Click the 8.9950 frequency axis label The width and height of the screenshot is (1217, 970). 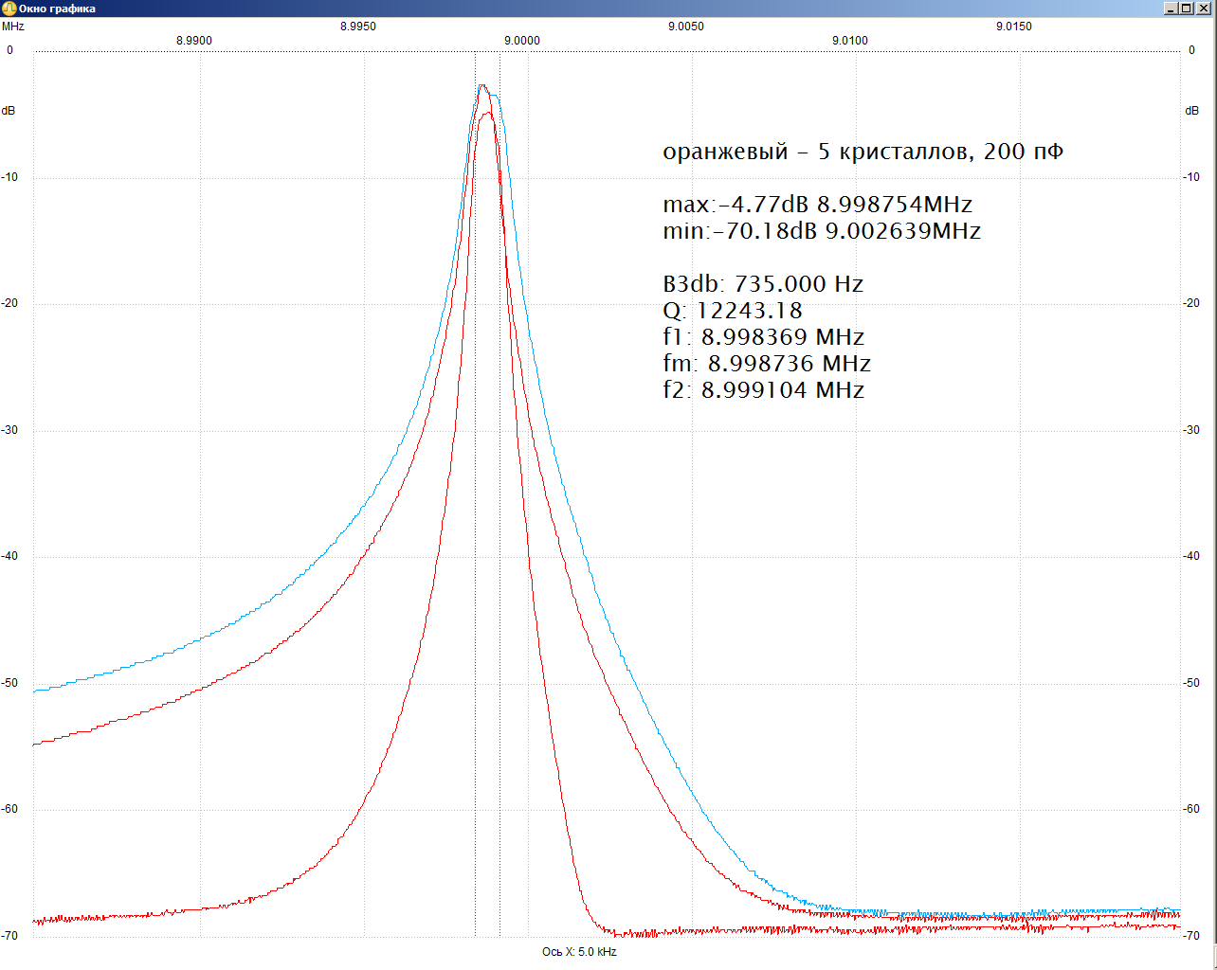pyautogui.click(x=357, y=27)
